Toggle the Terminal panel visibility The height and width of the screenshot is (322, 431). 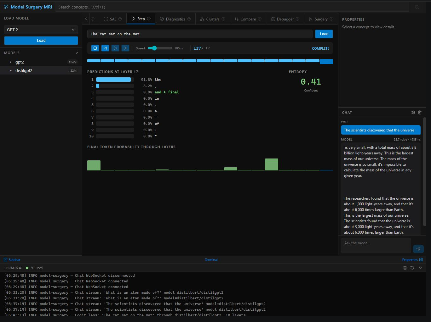tap(211, 259)
